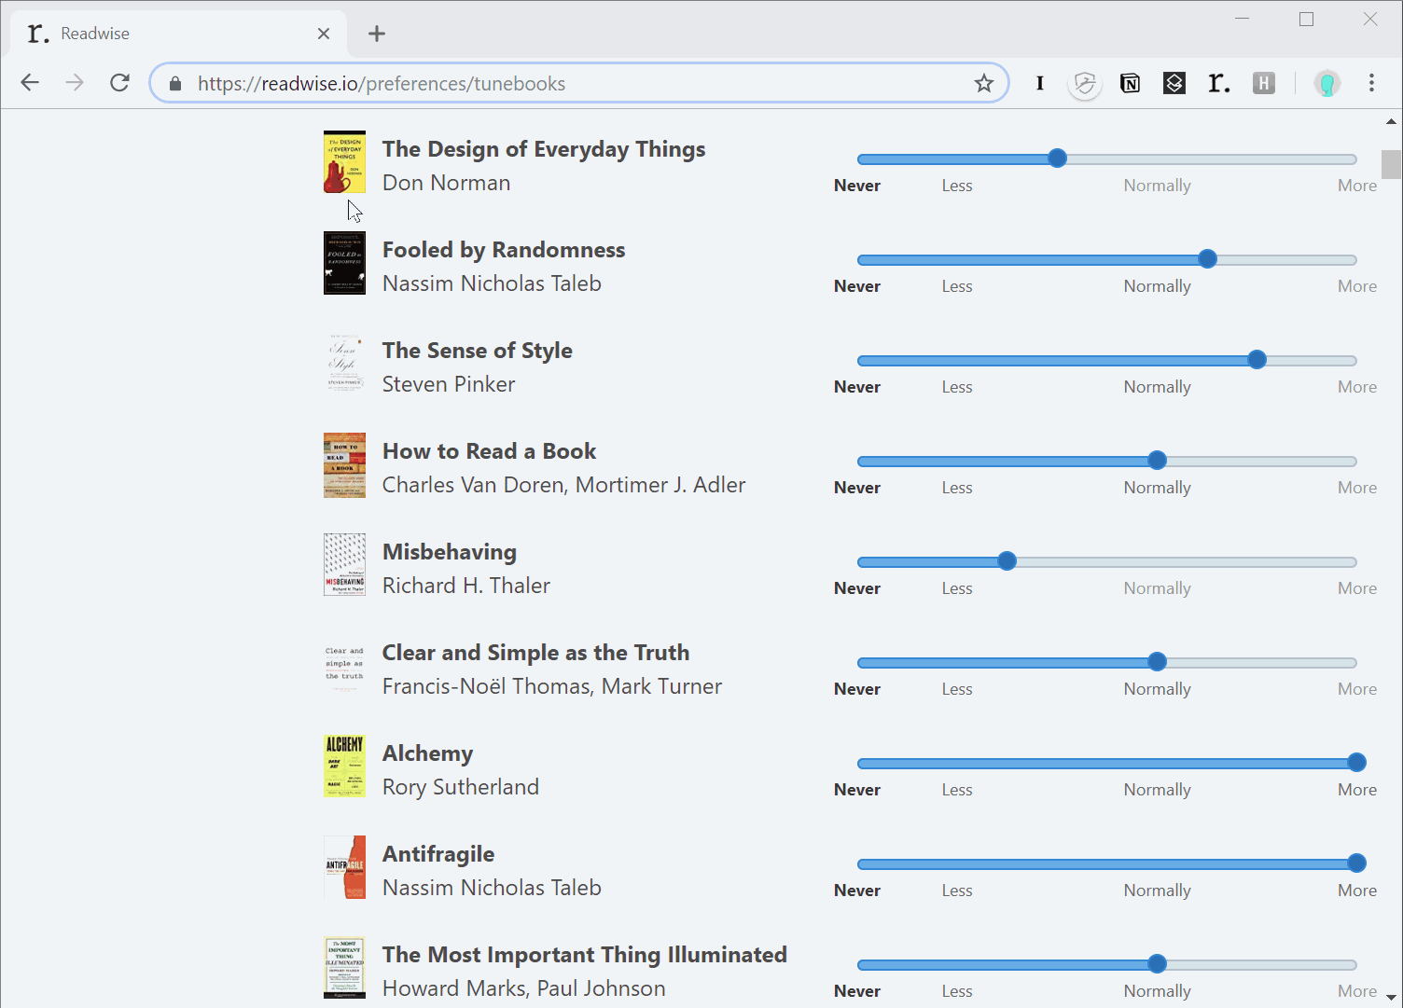Click the URL address bar
This screenshot has width=1403, height=1008.
[x=578, y=83]
